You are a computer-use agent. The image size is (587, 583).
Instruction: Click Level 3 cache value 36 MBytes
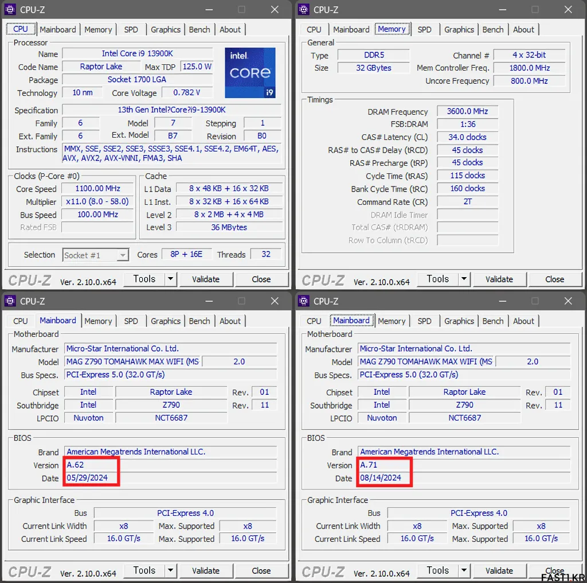click(x=229, y=227)
